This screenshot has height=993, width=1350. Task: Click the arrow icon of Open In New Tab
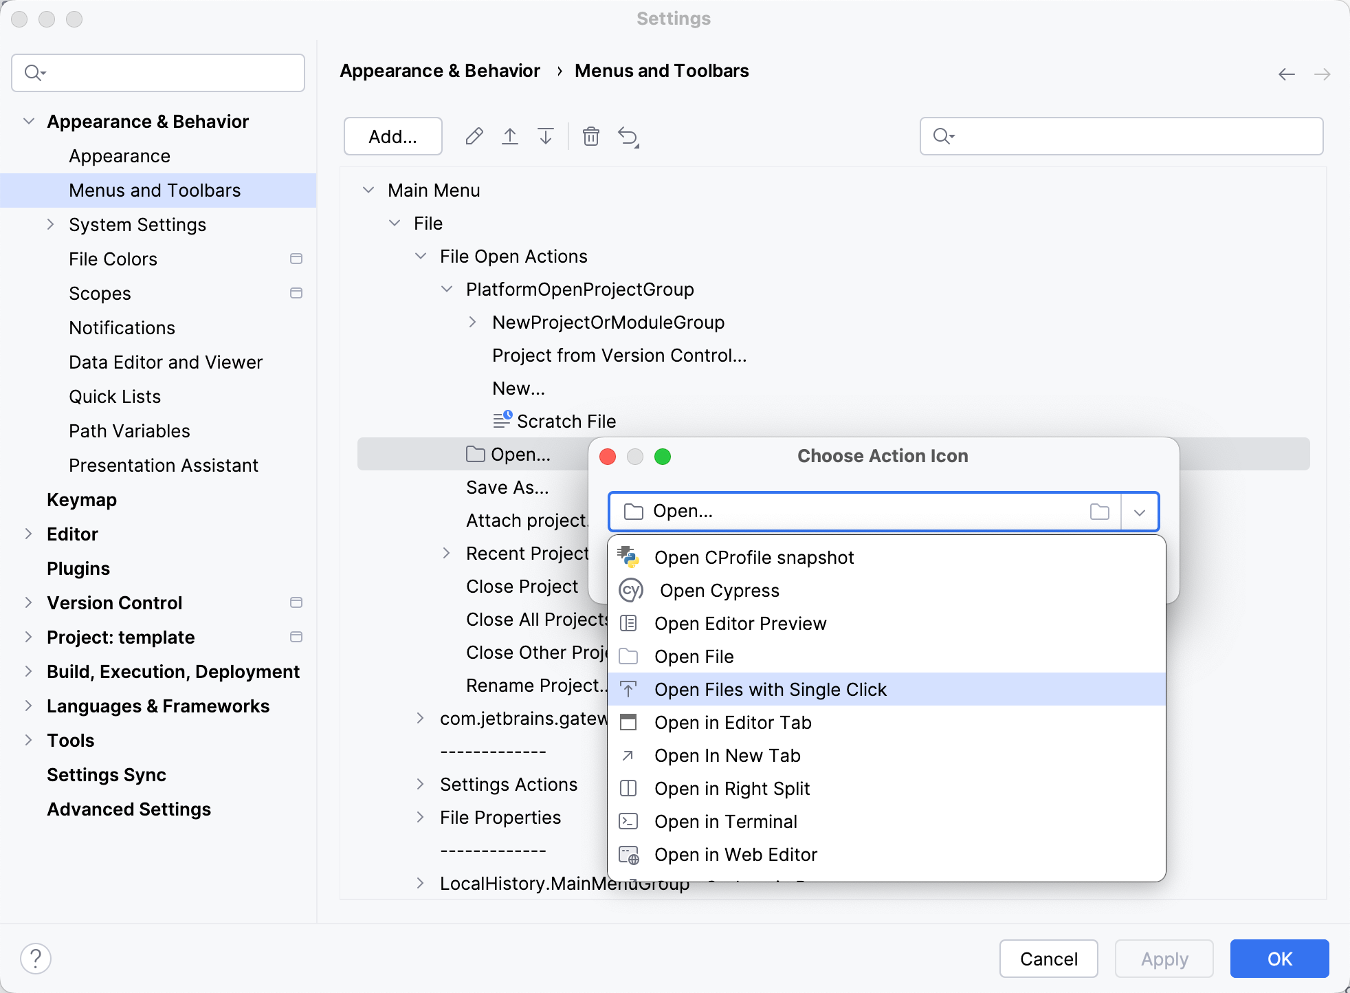coord(628,755)
